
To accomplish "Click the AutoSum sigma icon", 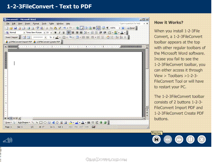I will pos(125,37).
